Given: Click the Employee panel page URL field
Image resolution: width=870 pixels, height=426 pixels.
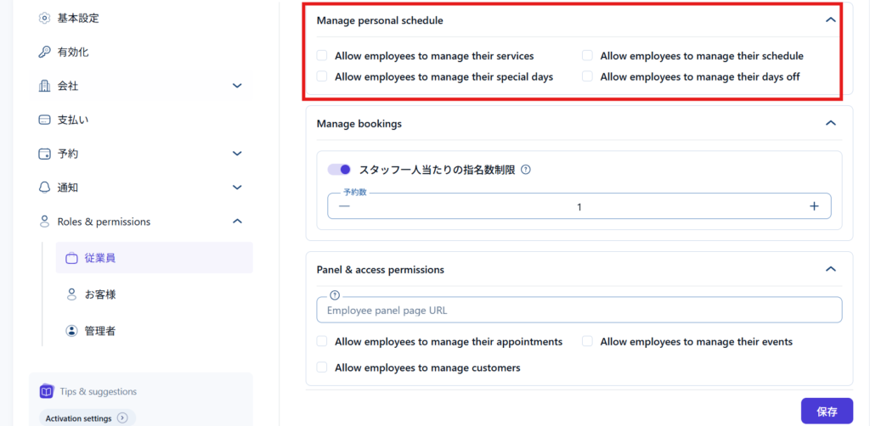Looking at the screenshot, I should coord(579,311).
